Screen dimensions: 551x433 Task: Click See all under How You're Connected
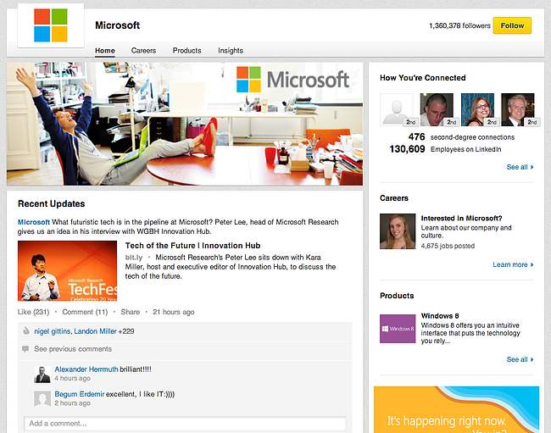tap(520, 167)
